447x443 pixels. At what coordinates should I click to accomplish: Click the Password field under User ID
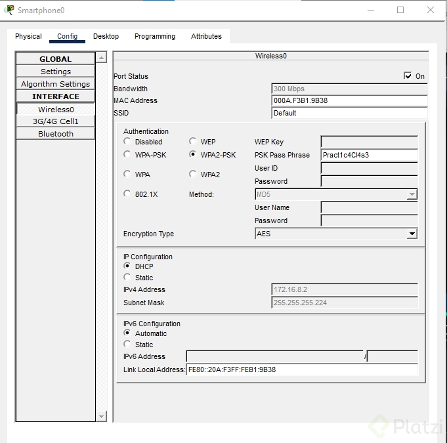point(369,181)
